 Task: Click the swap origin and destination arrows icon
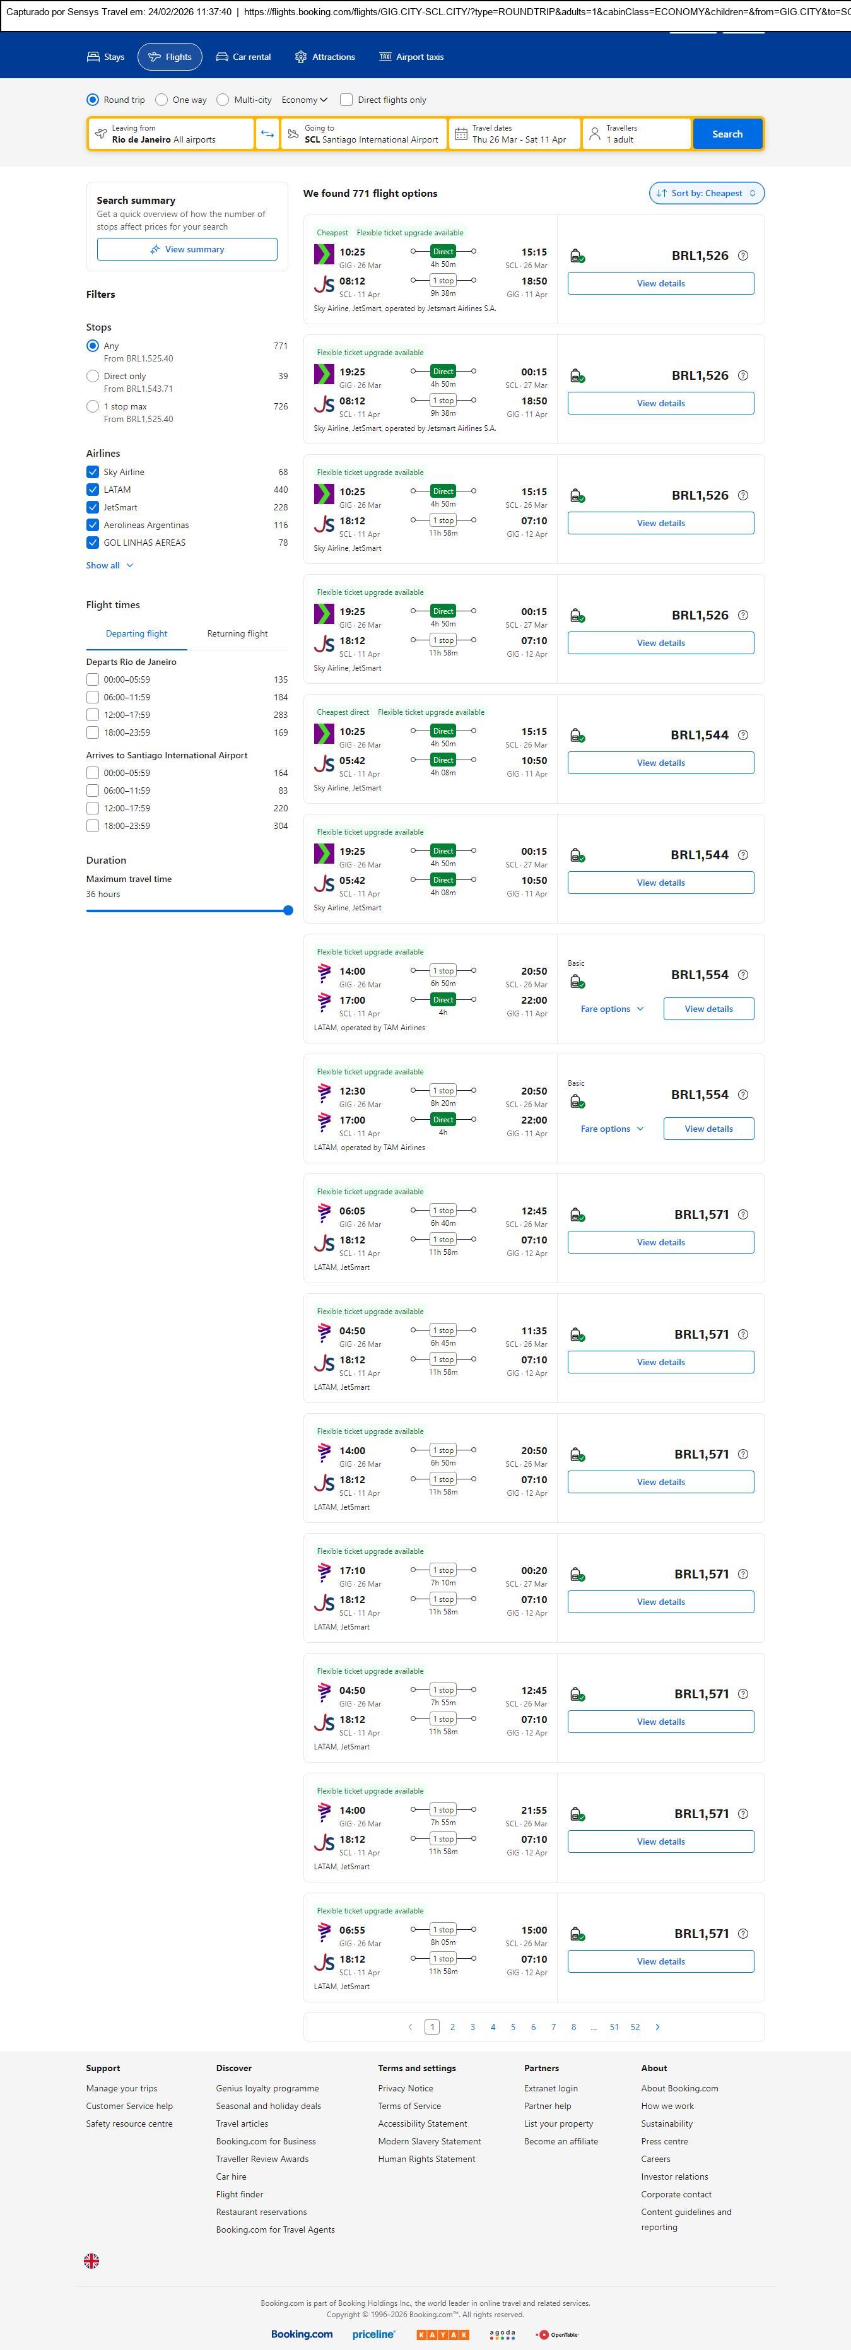tap(267, 134)
